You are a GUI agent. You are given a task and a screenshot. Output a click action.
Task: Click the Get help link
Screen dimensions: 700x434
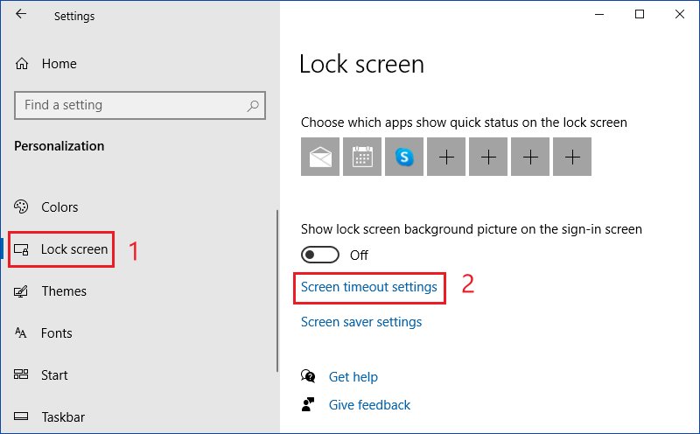click(353, 377)
